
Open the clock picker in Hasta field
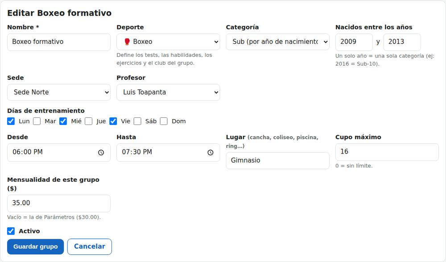pyautogui.click(x=210, y=152)
